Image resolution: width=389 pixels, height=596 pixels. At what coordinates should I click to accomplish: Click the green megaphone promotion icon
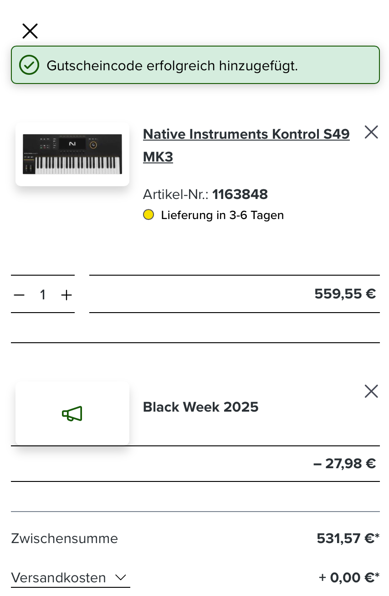point(72,413)
